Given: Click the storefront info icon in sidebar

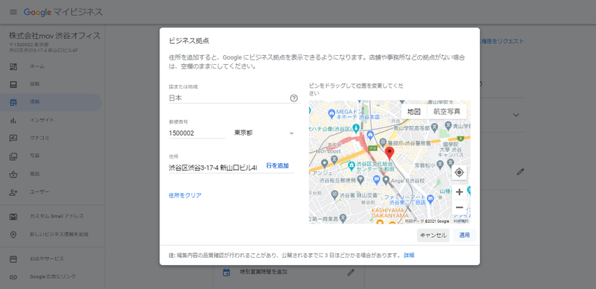Looking at the screenshot, I should 13,102.
